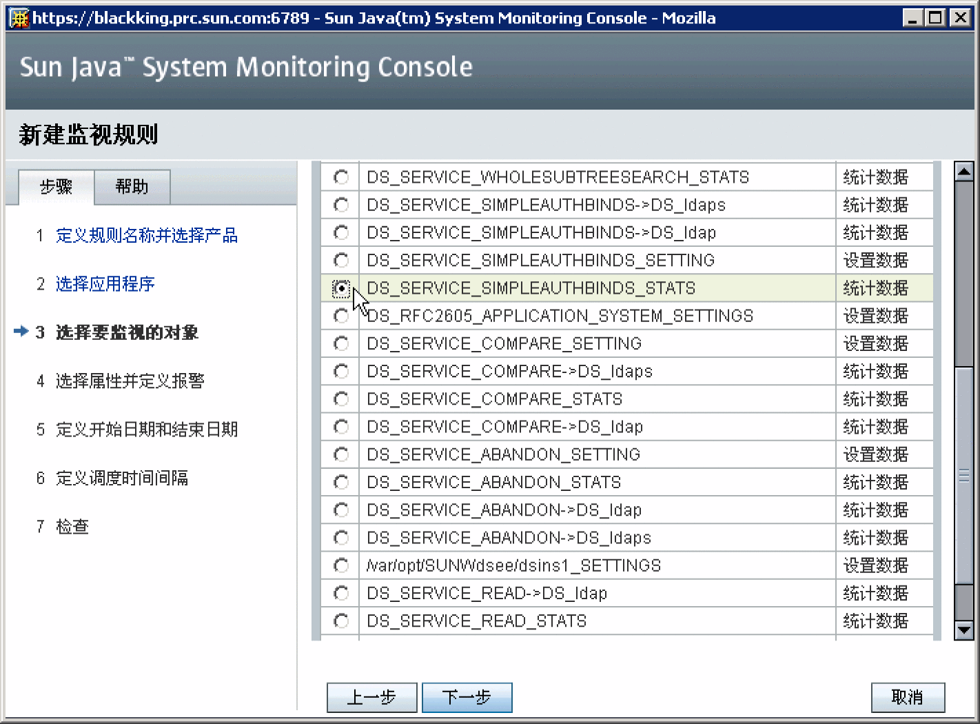This screenshot has height=724, width=980.
Task: Select radio for DS_SERVICE_READ_STATS
Action: pyautogui.click(x=341, y=621)
